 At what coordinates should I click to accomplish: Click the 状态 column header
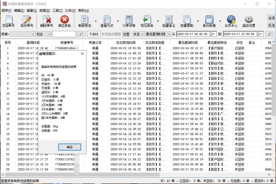[x=239, y=43]
